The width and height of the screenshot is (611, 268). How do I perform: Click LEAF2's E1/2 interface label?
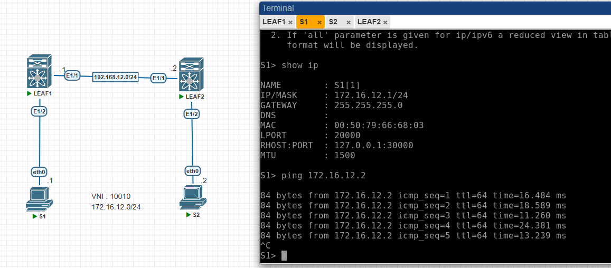coord(192,114)
